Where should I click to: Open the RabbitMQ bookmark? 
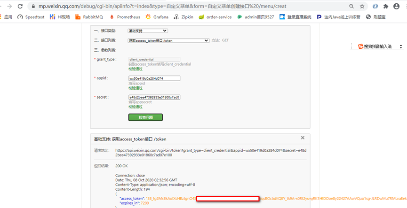(89, 17)
